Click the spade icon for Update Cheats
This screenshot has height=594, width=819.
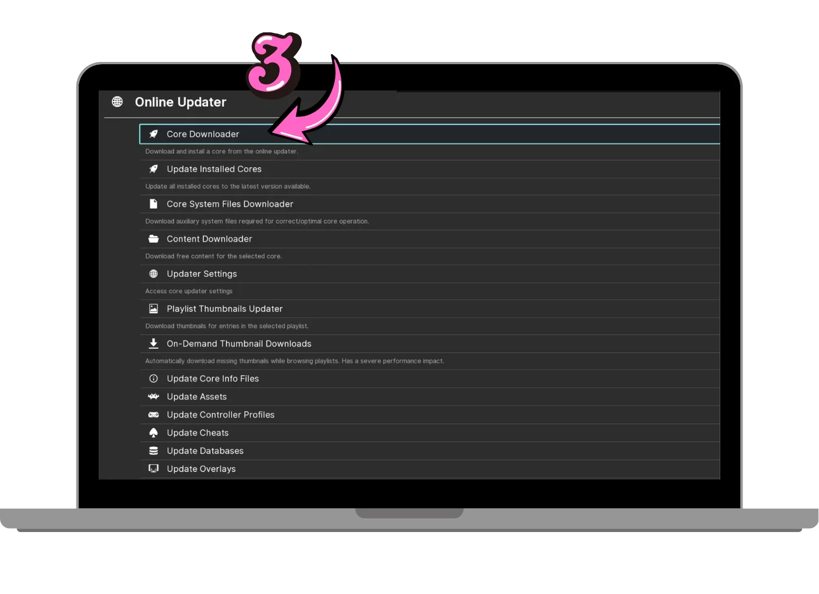point(153,433)
